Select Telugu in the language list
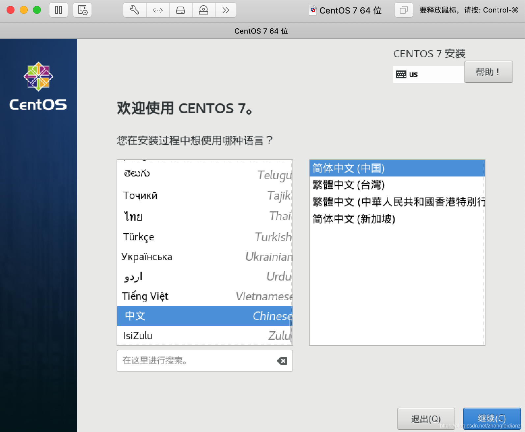 pos(205,174)
